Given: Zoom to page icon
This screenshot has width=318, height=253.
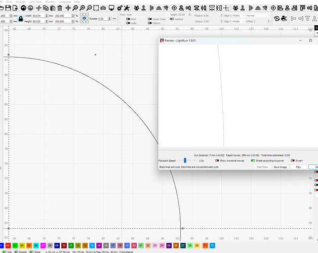Looking at the screenshot, I should coord(75,8).
